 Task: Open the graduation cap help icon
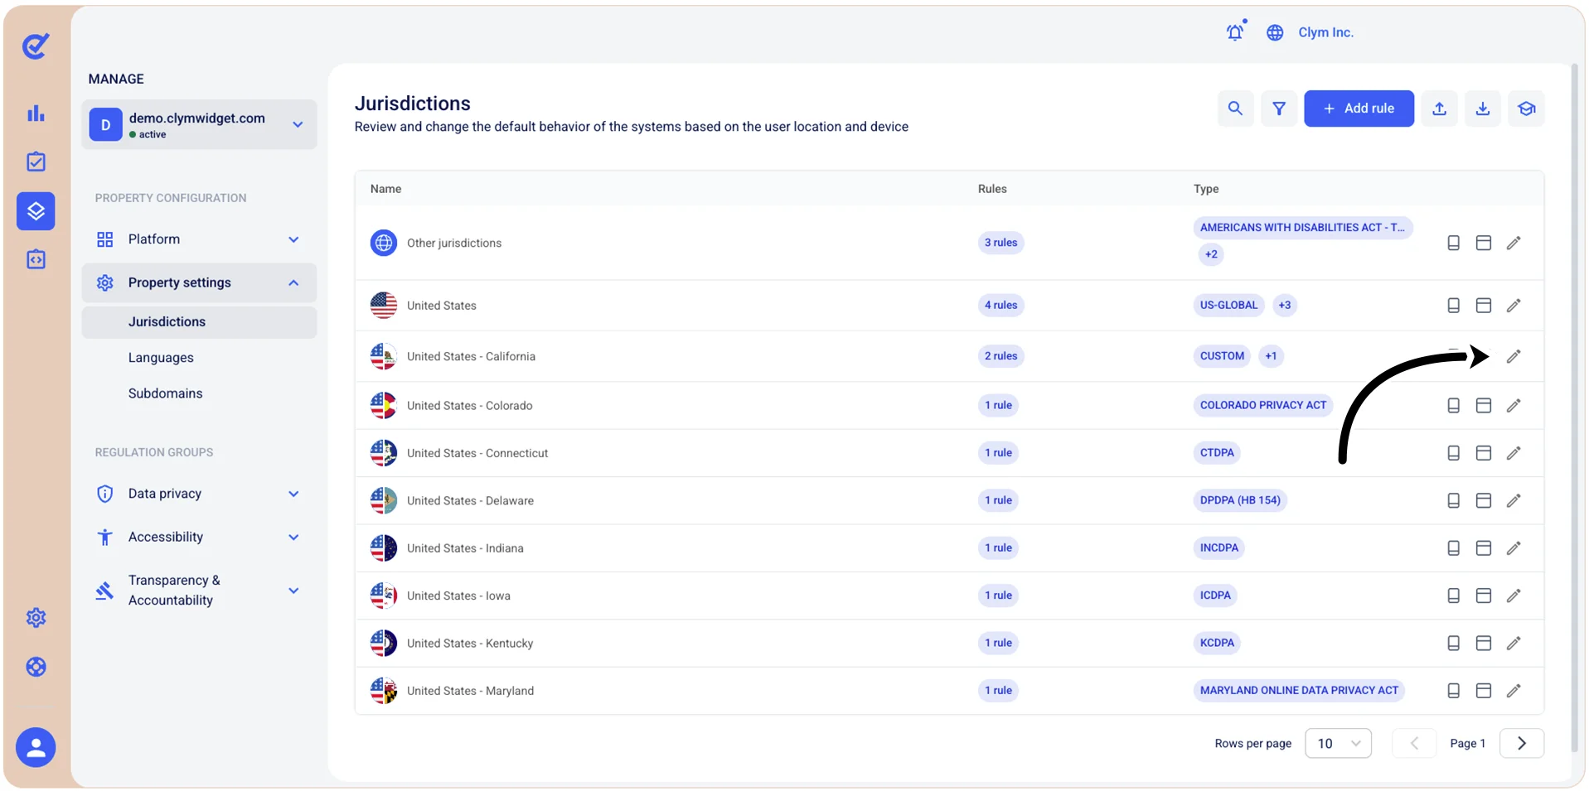click(1527, 109)
